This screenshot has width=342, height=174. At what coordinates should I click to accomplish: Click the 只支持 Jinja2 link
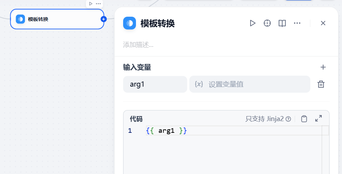(x=264, y=119)
